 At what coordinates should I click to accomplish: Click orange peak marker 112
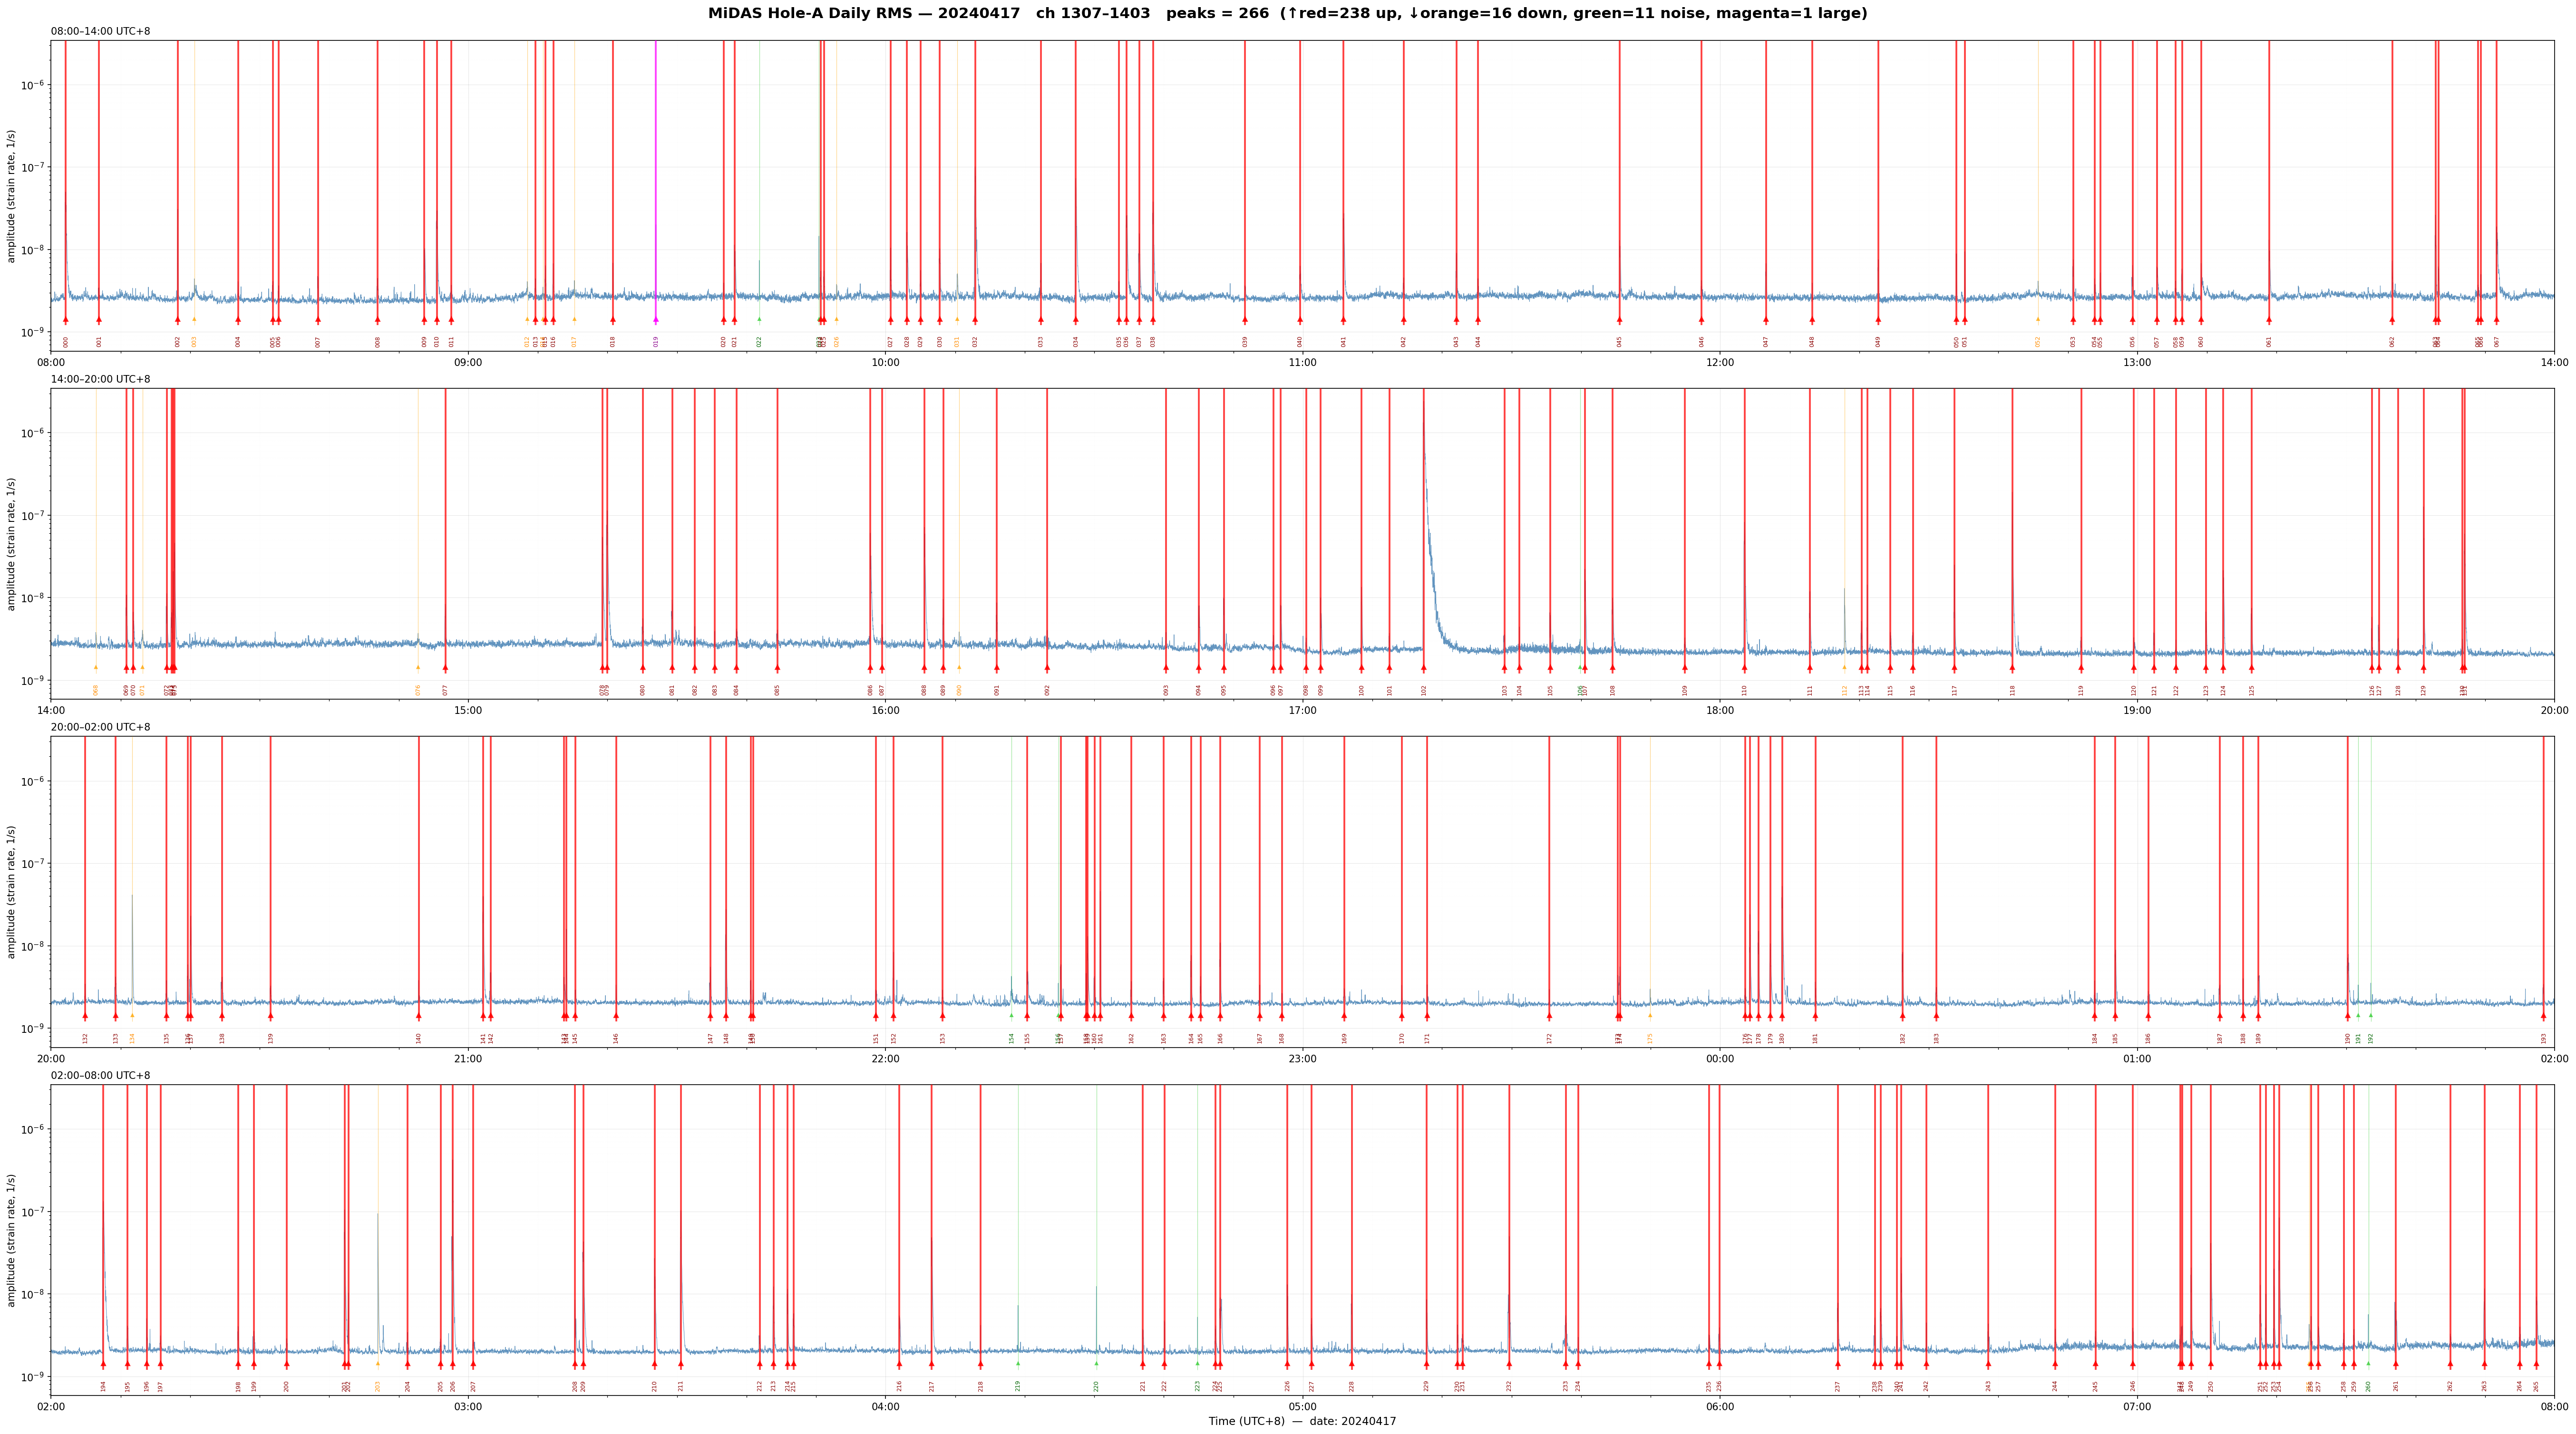[1845, 667]
